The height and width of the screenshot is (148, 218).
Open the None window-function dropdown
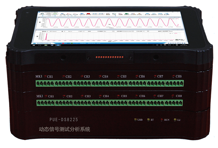70,31
